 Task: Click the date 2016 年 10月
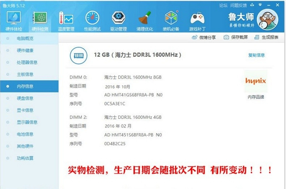(117, 87)
